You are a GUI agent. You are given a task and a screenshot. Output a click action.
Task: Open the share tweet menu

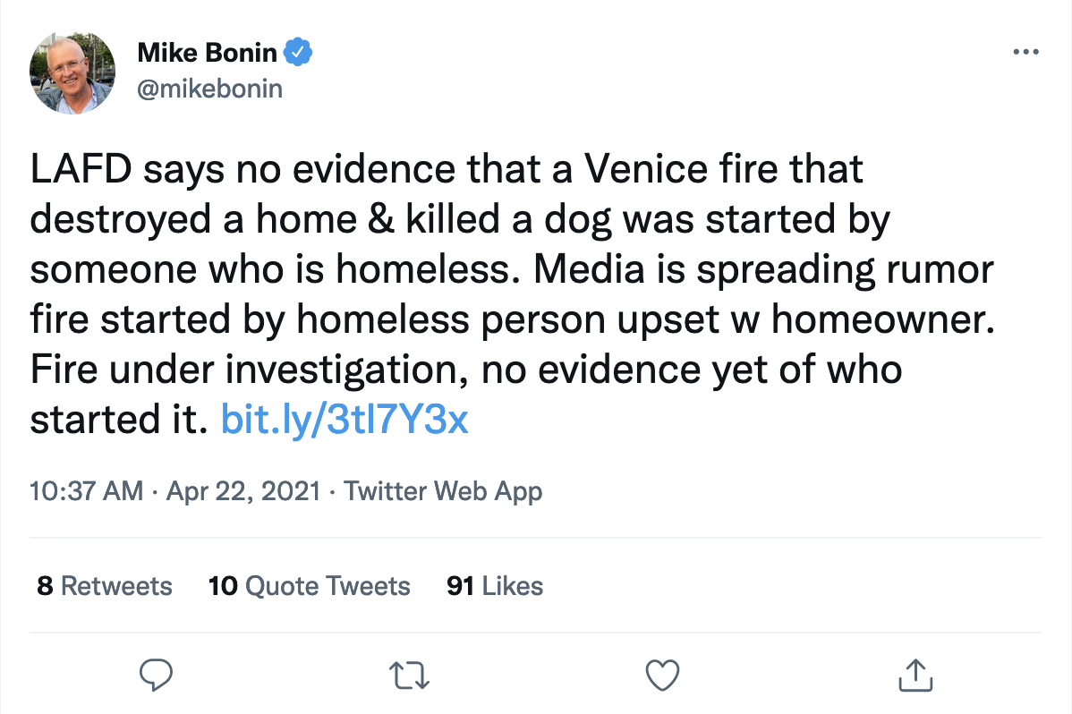915,674
